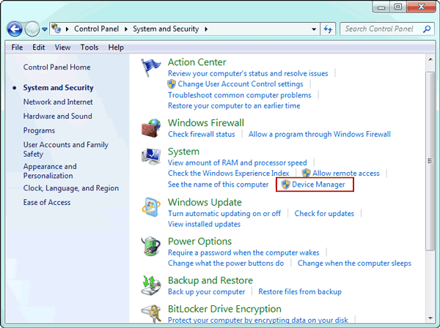Screen dimensions: 440x328
Task: Click Check firewall status
Action: (202, 134)
